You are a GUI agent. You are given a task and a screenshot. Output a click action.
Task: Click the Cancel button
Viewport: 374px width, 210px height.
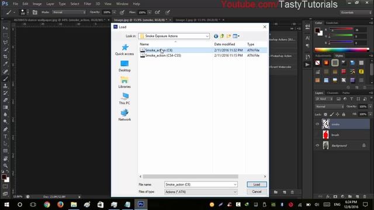point(257,192)
